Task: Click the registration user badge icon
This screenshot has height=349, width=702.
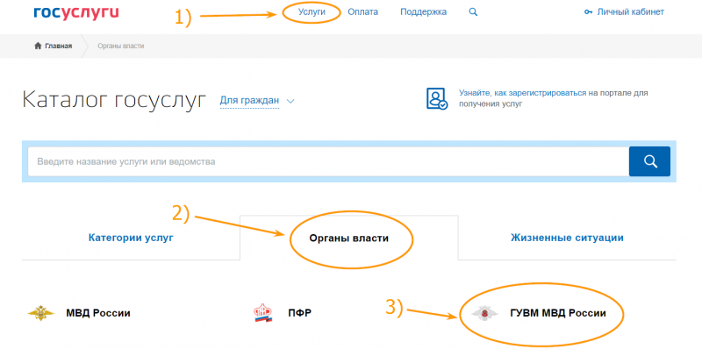Action: pyautogui.click(x=436, y=98)
